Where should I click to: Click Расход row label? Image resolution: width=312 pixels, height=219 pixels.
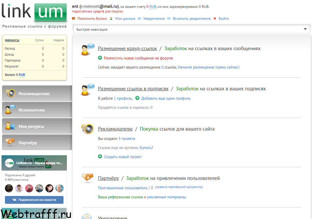coord(10,48)
